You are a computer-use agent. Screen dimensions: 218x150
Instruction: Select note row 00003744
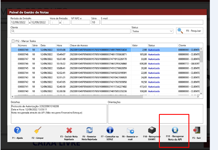pos(105,73)
